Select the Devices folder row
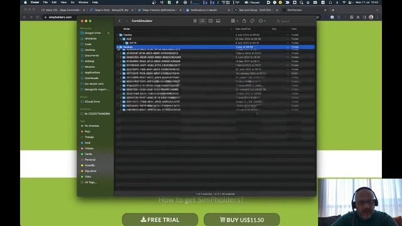This screenshot has height=226, width=402. pos(215,47)
